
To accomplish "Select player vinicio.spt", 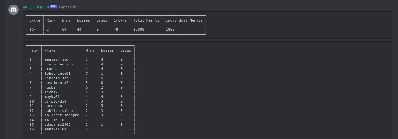I will point(56,78).
